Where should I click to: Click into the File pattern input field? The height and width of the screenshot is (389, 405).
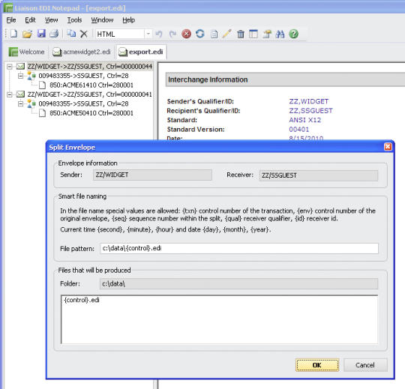pos(239,248)
